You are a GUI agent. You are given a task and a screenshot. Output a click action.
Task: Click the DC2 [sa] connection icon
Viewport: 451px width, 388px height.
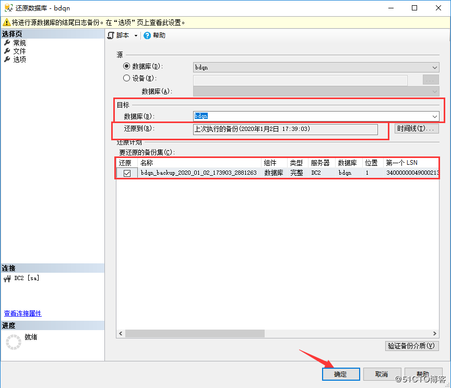[x=7, y=278]
